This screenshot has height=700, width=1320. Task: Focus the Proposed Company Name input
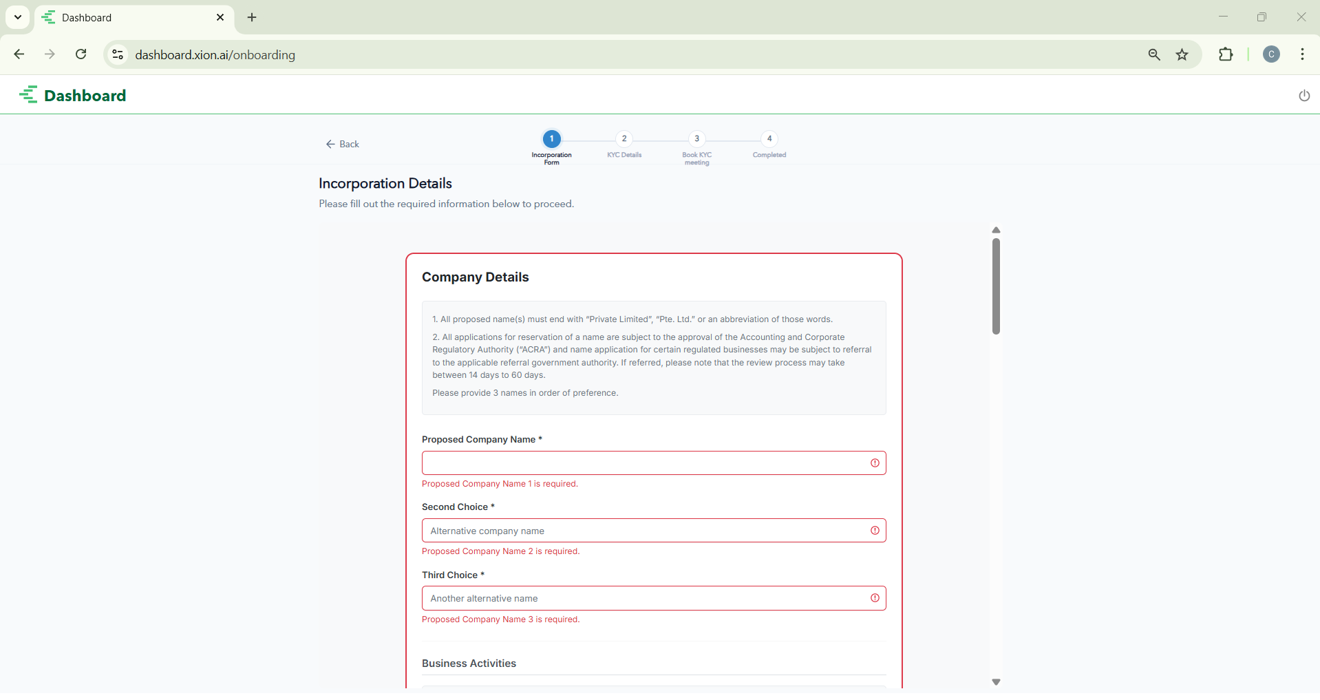tap(643, 463)
